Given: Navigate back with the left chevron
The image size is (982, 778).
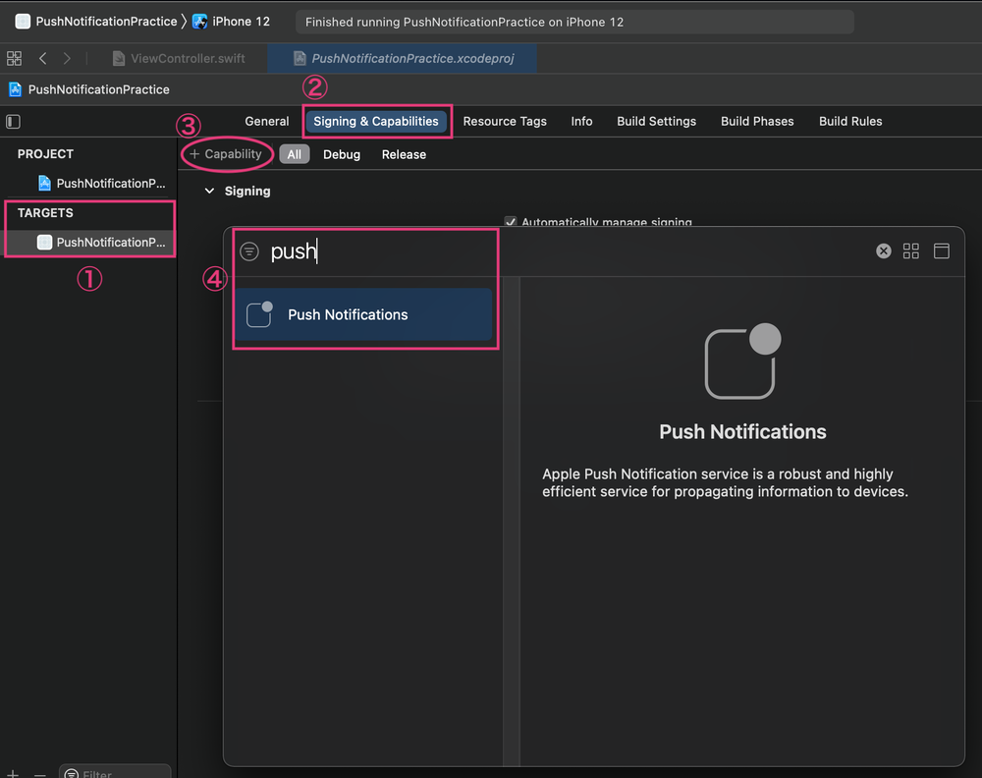Looking at the screenshot, I should [x=42, y=59].
